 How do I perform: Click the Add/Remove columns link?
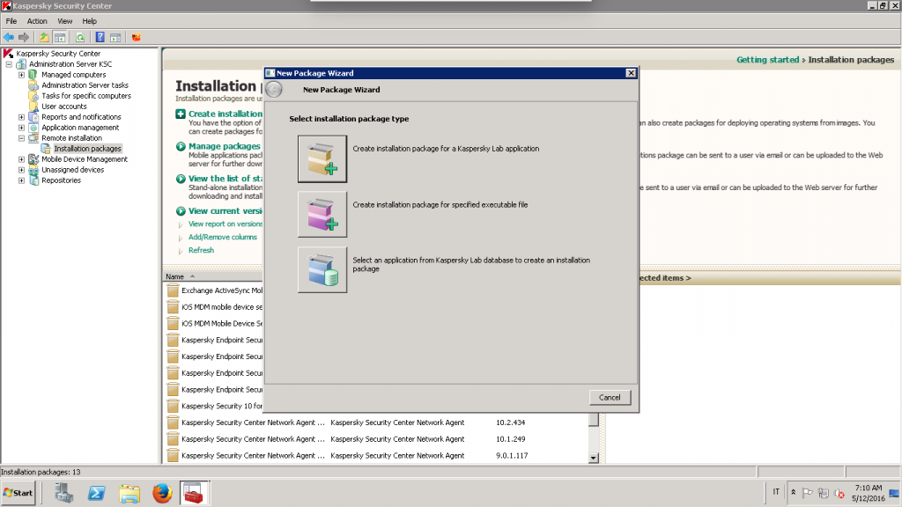click(223, 238)
